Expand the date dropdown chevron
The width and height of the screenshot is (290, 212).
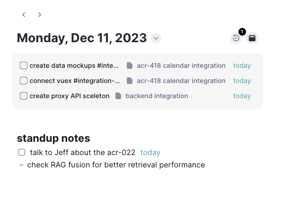(x=156, y=38)
